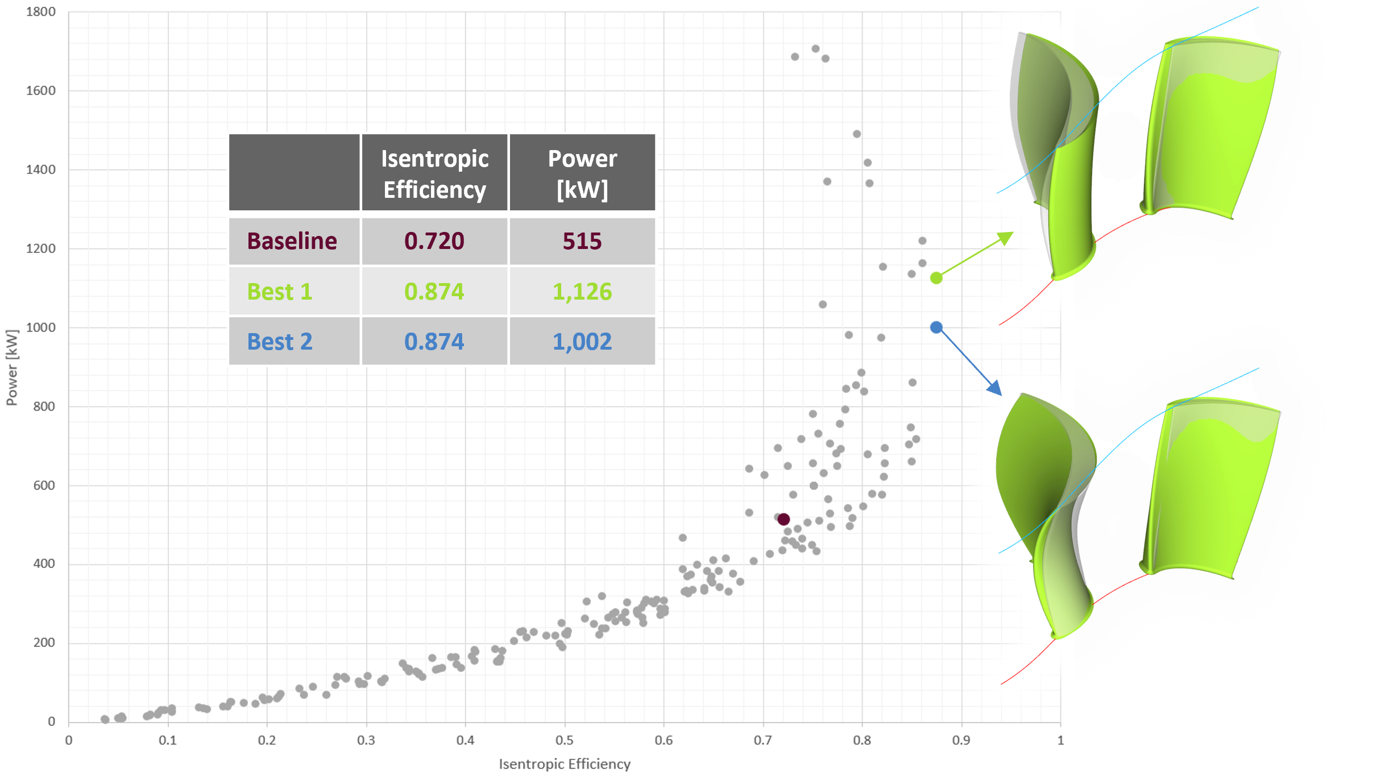Select the Isentropic Efficiency x-axis title
The width and height of the screenshot is (1397, 776).
pos(565,763)
